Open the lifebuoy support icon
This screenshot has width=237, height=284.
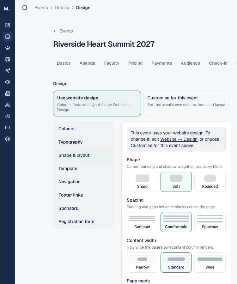(x=8, y=139)
